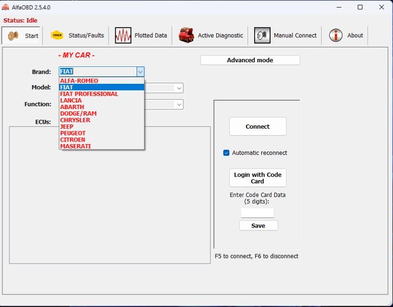Minimize the AlfaOBD window
This screenshot has width=393, height=307.
(339, 7)
